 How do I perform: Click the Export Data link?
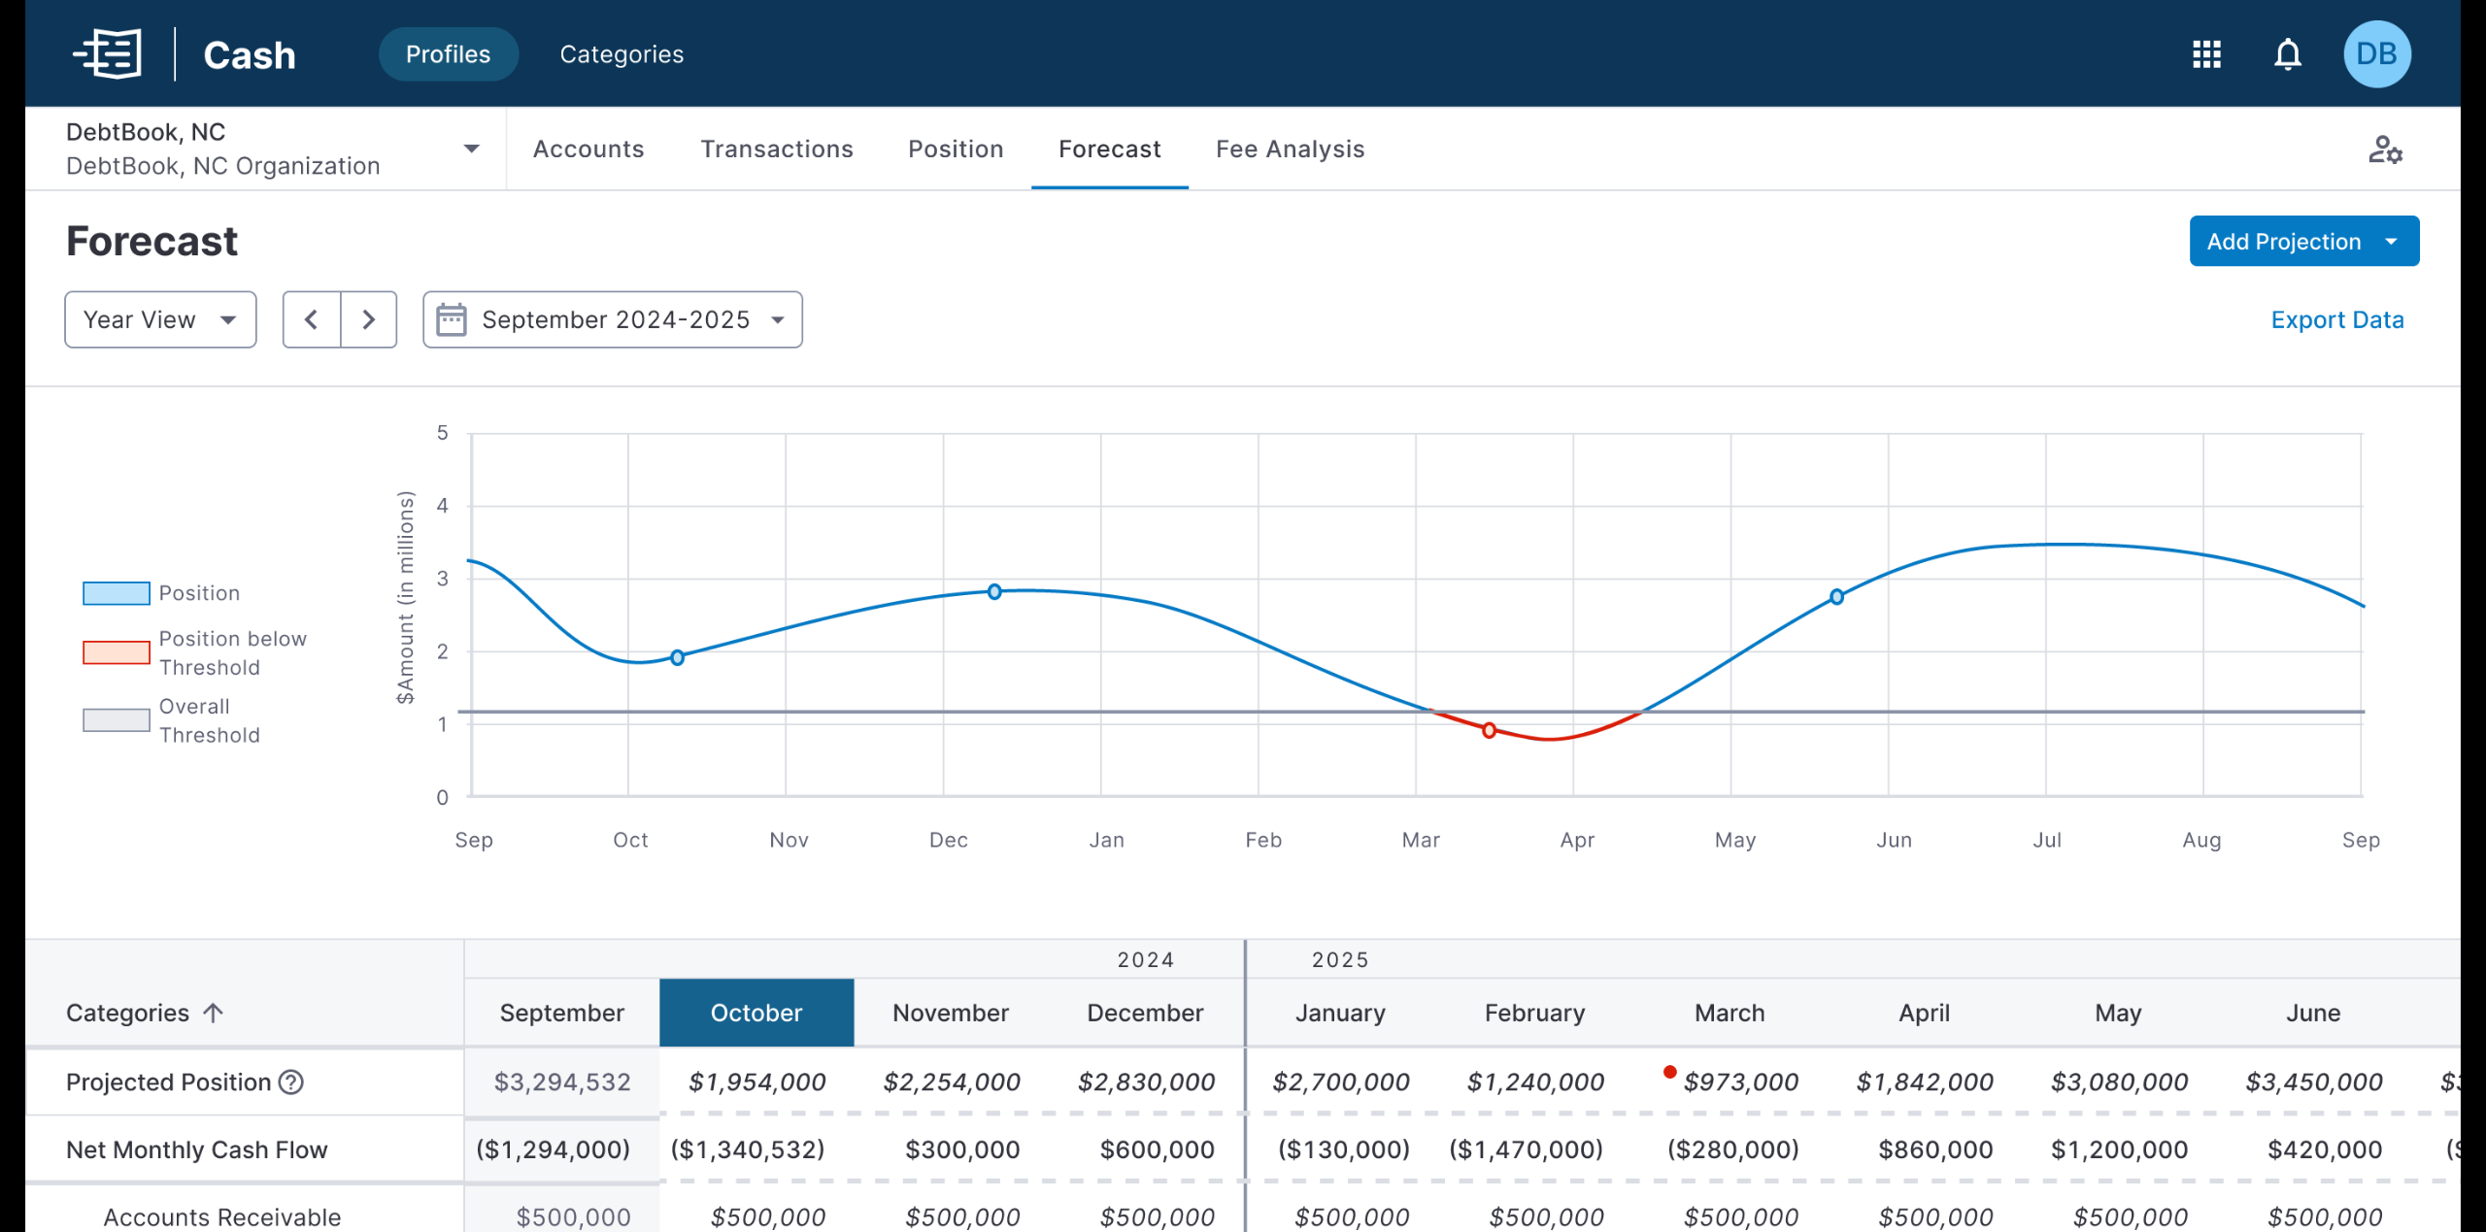(2336, 319)
